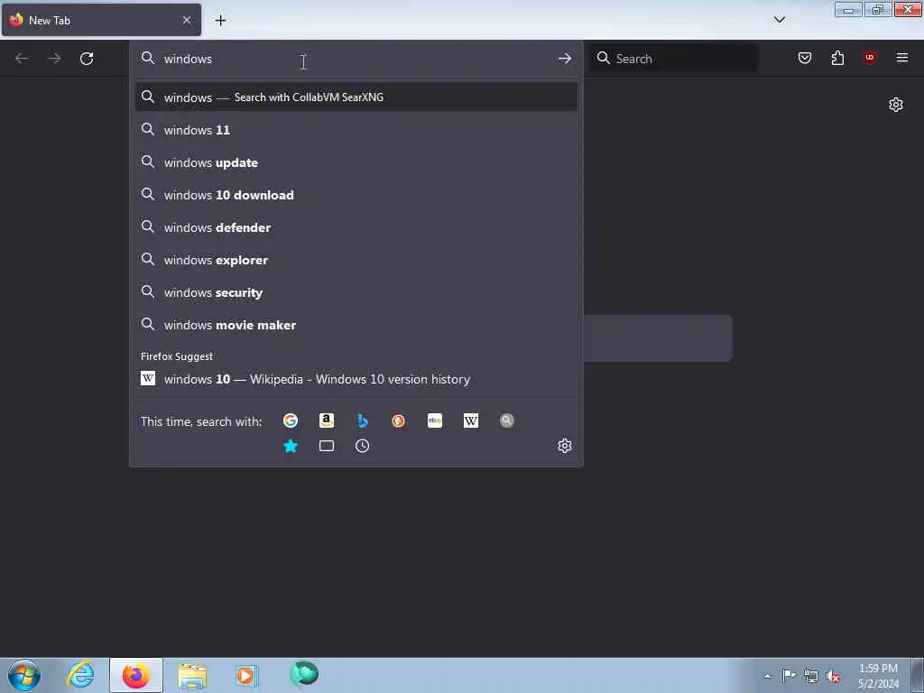Pick the 'windows defender' suggestion
The height and width of the screenshot is (693, 924).
pyautogui.click(x=356, y=227)
